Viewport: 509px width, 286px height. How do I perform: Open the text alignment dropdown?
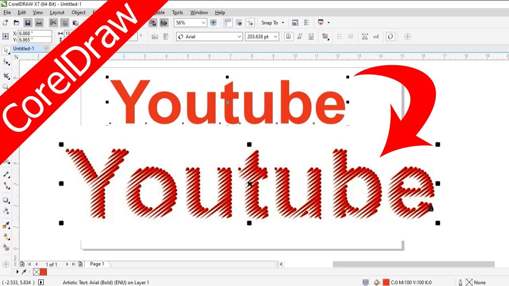point(326,37)
